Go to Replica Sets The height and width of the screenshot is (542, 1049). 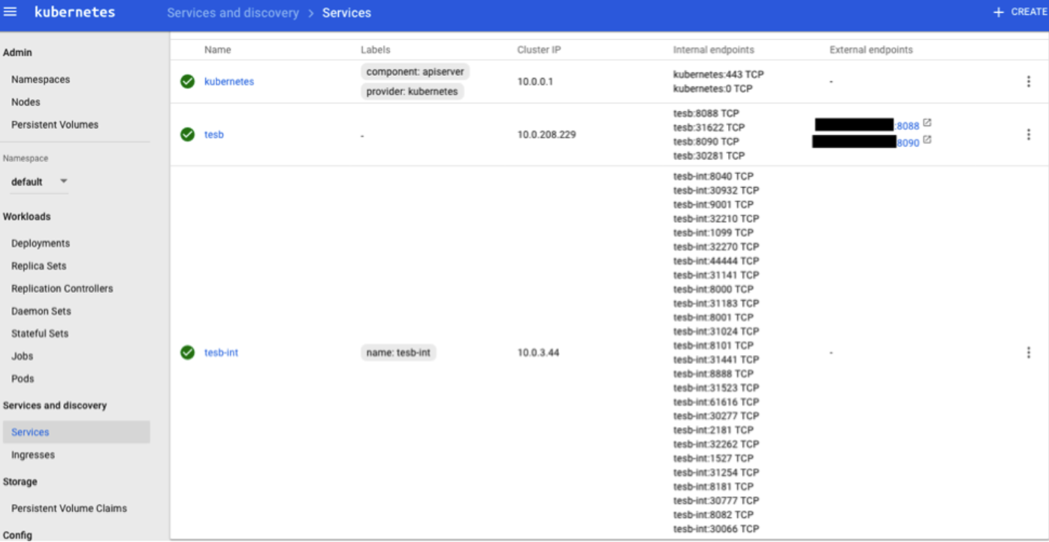point(39,266)
